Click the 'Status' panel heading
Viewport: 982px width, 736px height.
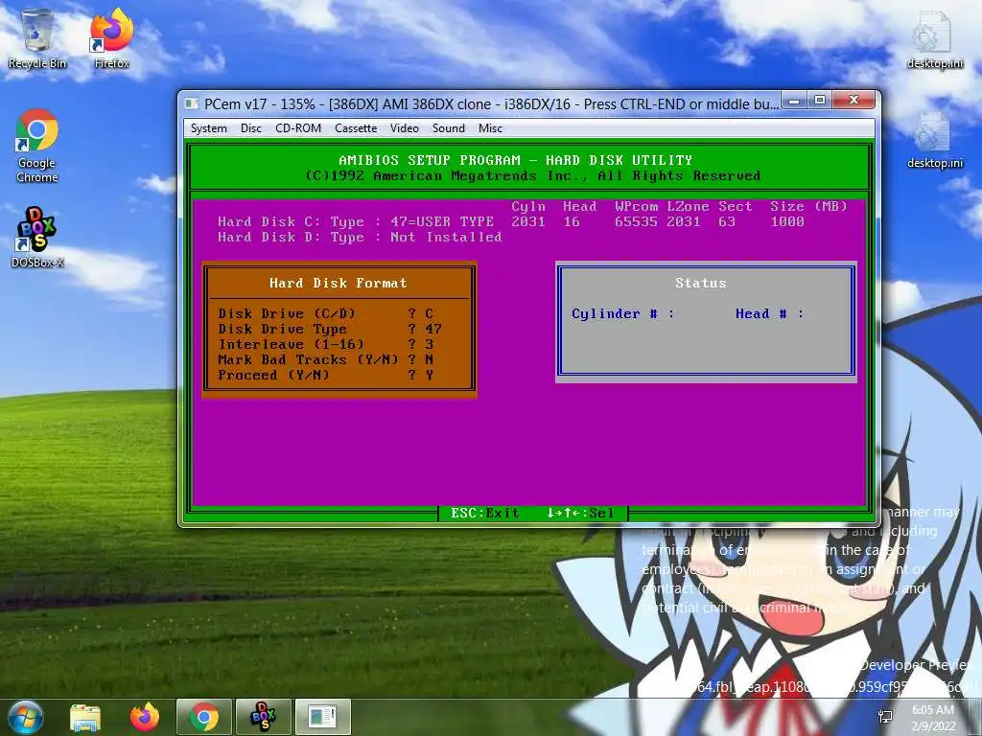coord(701,283)
